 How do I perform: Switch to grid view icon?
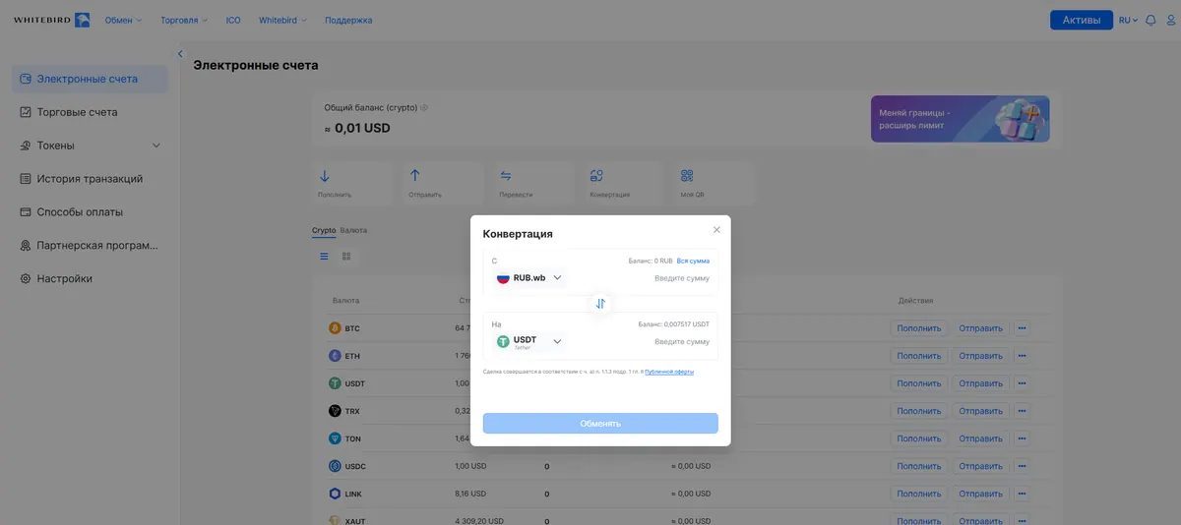click(x=346, y=257)
